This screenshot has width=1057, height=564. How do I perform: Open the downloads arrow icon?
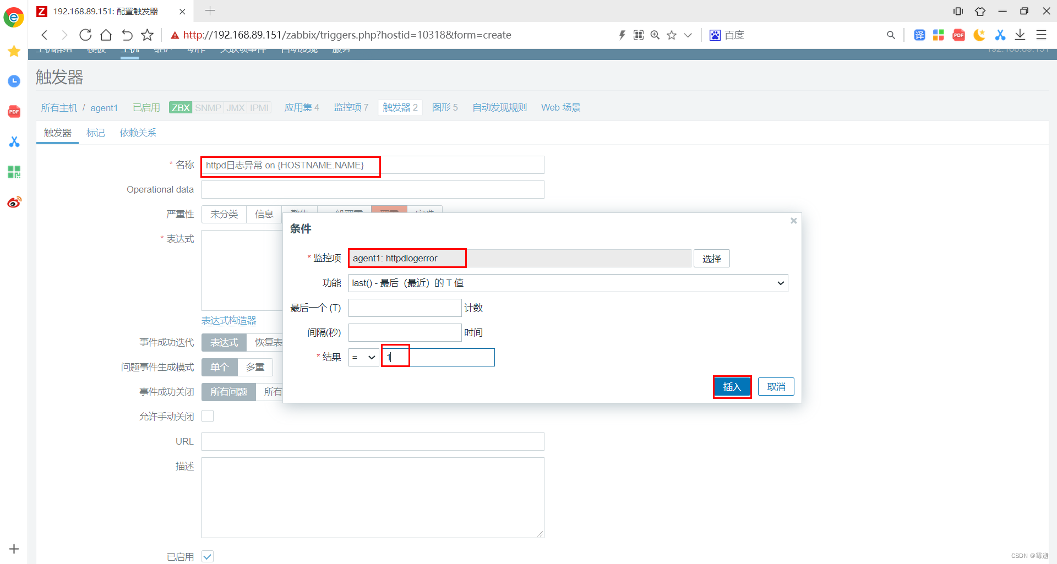1020,35
